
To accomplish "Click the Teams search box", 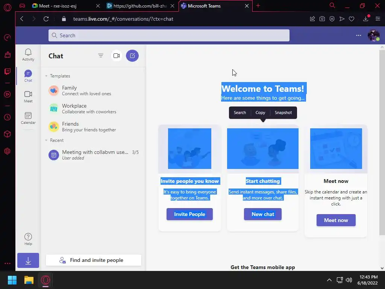I will (169, 35).
